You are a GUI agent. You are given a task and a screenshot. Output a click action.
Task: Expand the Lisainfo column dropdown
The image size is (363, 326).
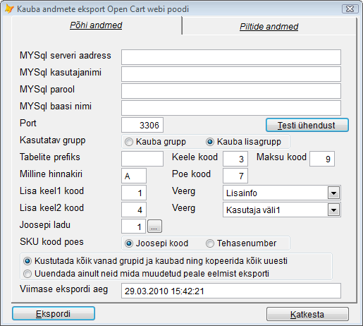pyautogui.click(x=333, y=193)
